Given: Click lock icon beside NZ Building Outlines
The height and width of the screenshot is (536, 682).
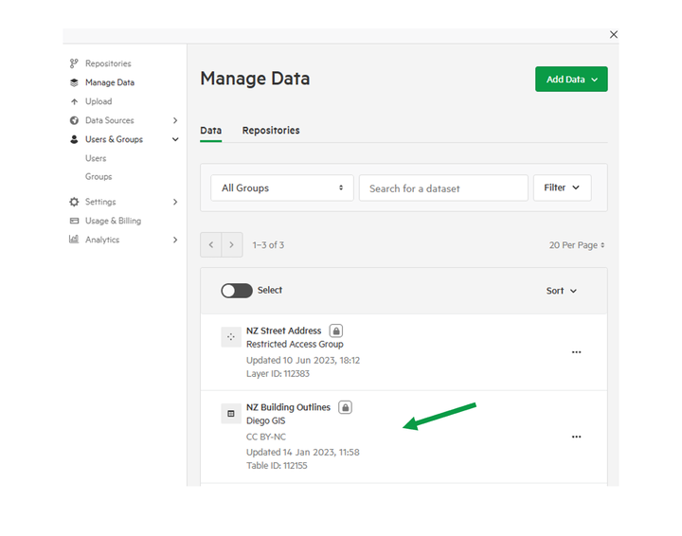Looking at the screenshot, I should pyautogui.click(x=345, y=407).
